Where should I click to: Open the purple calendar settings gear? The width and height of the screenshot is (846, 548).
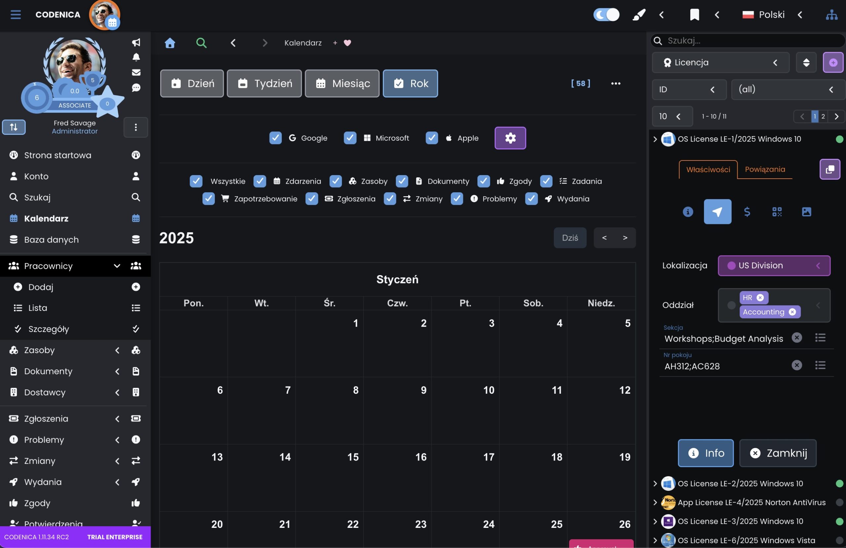click(510, 138)
